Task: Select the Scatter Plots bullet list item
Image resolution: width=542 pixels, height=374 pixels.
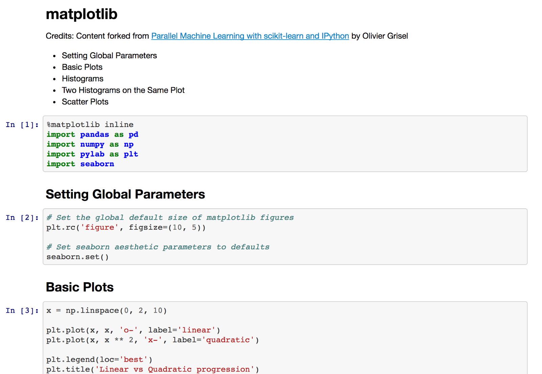Action: 85,102
